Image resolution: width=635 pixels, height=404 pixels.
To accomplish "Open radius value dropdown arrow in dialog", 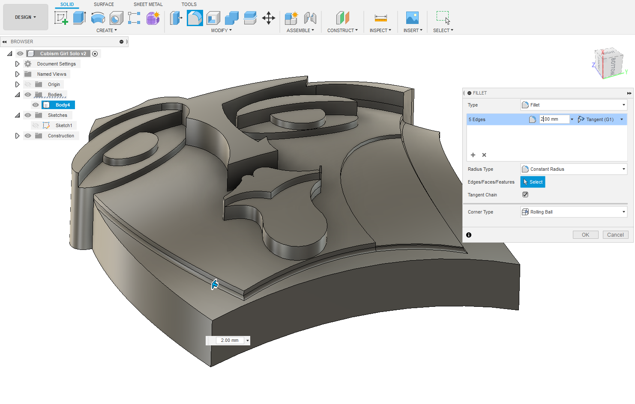I will tap(572, 119).
